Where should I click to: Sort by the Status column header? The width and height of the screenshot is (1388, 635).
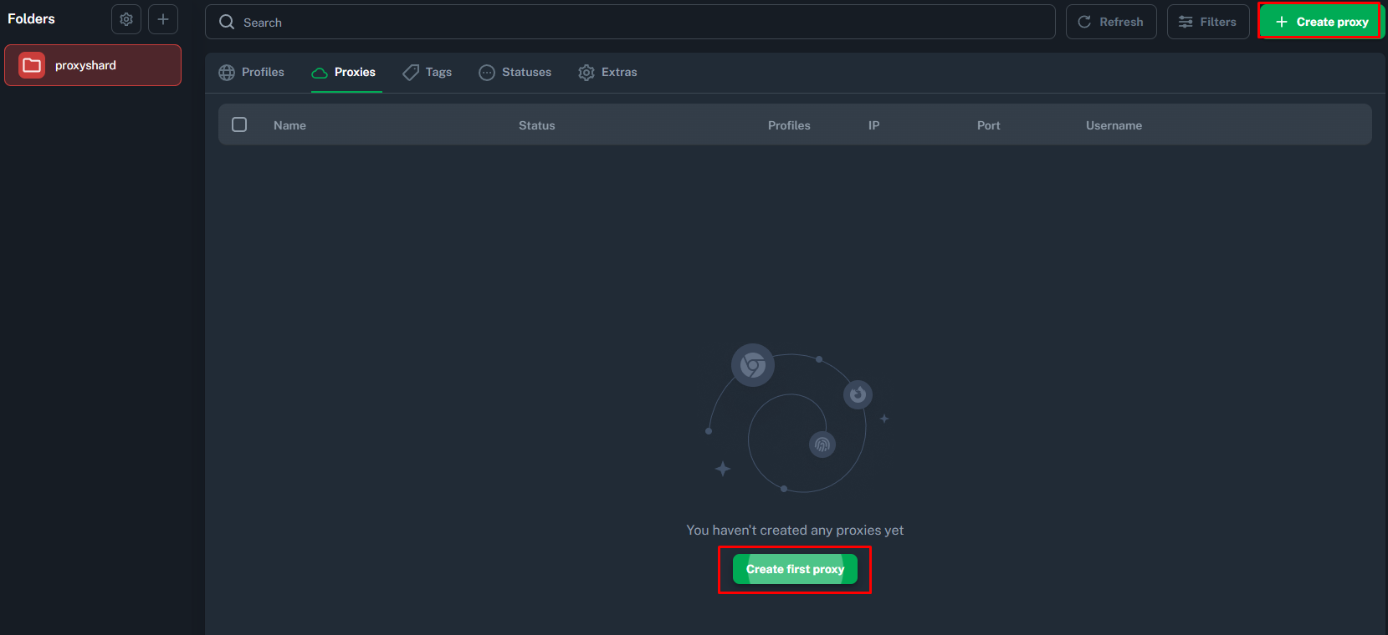click(x=536, y=125)
